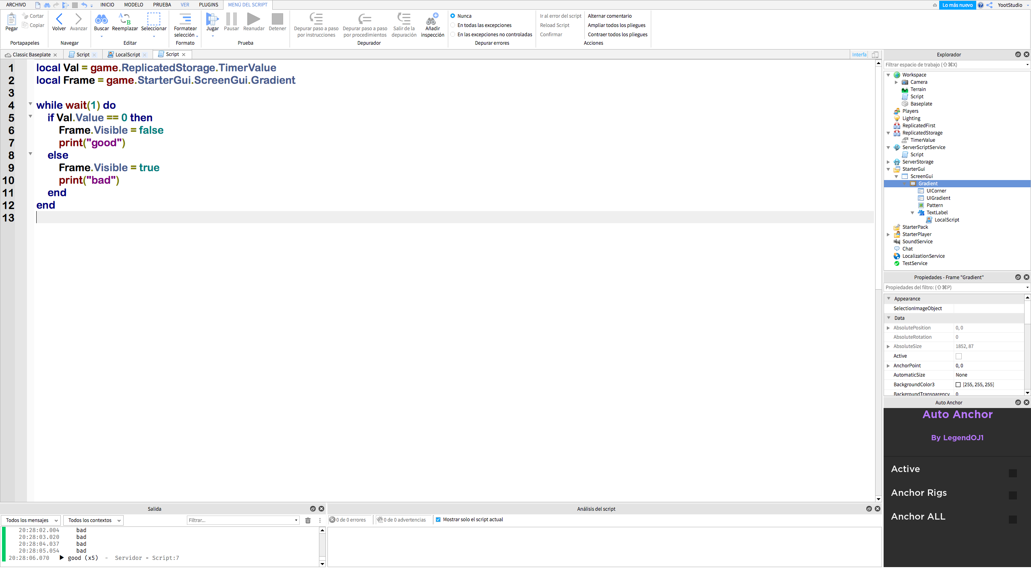The width and height of the screenshot is (1031, 580).
Task: Click the Volver back arrow
Action: click(59, 19)
